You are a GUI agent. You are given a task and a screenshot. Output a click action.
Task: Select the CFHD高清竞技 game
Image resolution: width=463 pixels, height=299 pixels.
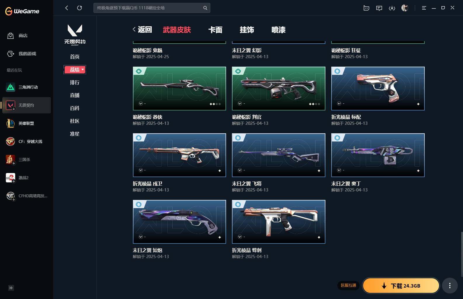tap(26, 196)
